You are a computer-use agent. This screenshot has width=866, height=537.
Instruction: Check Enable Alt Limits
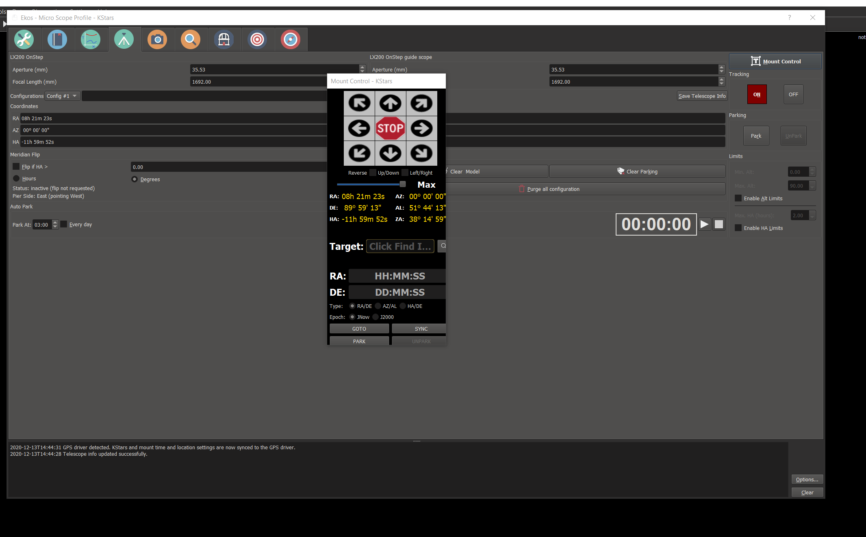738,198
